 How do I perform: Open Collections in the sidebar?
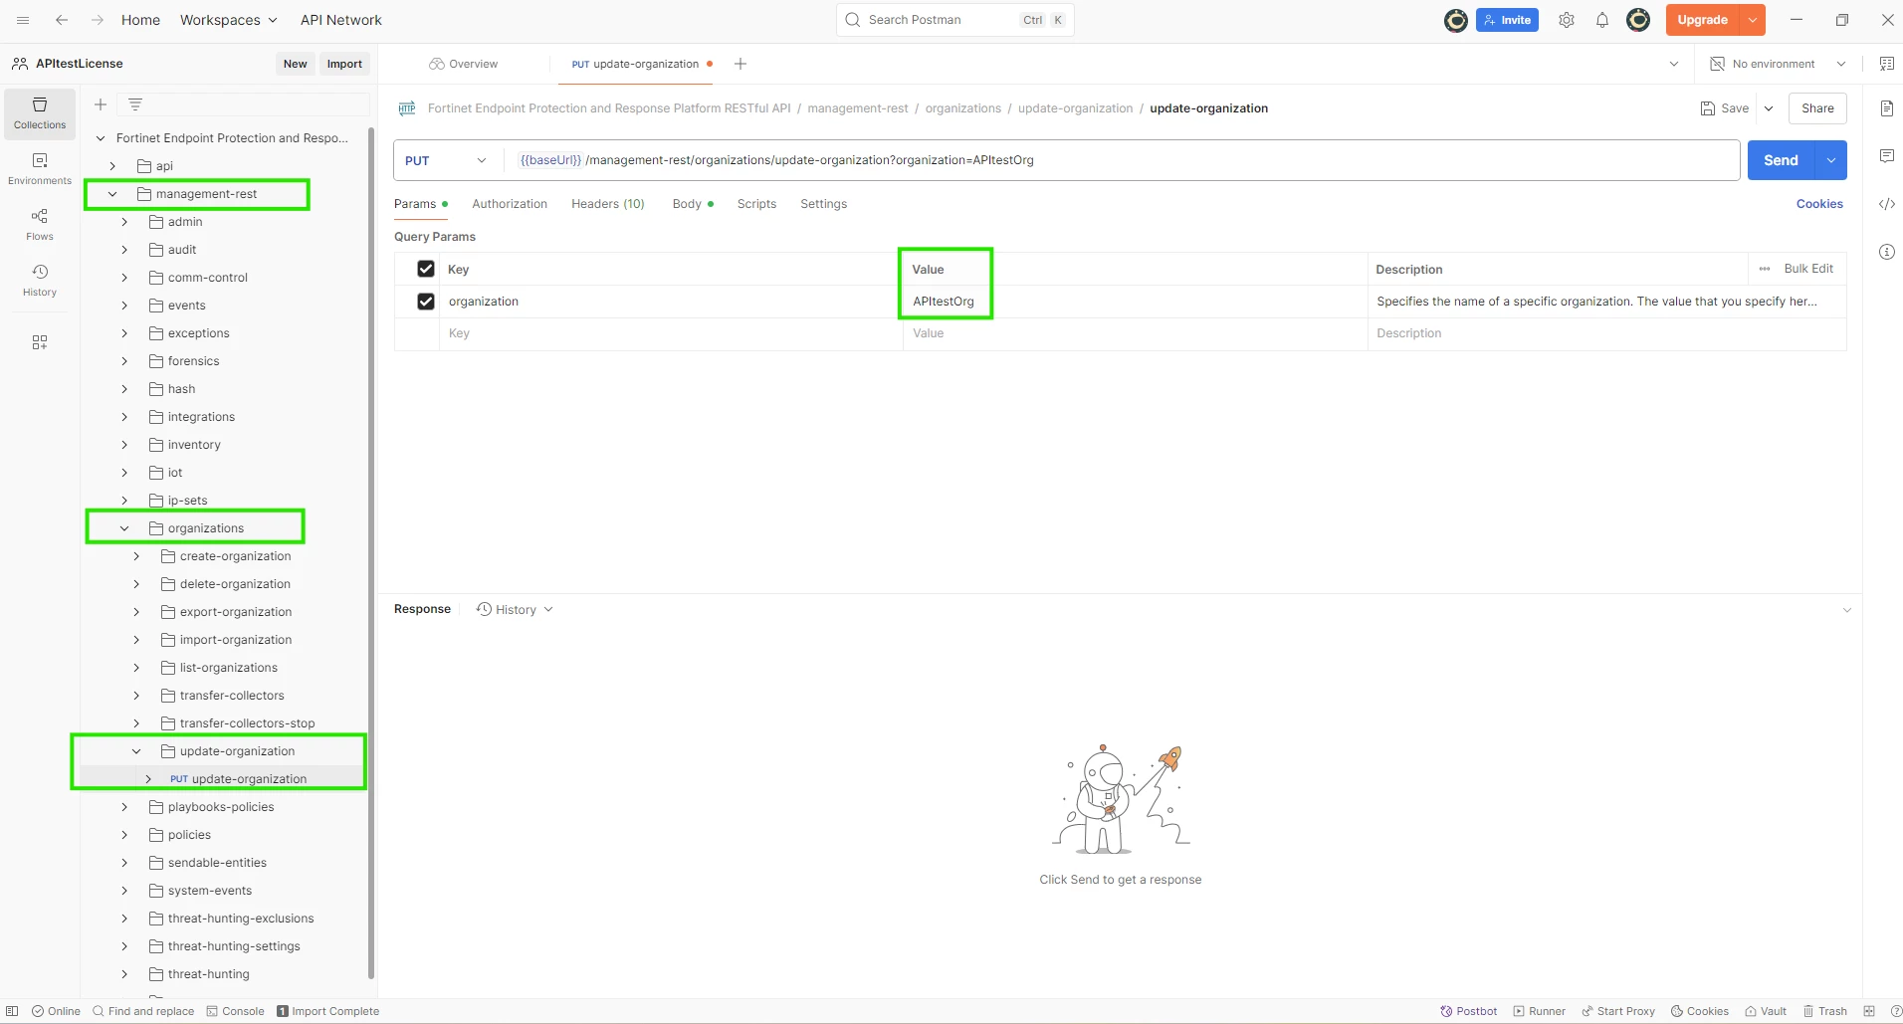click(40, 113)
